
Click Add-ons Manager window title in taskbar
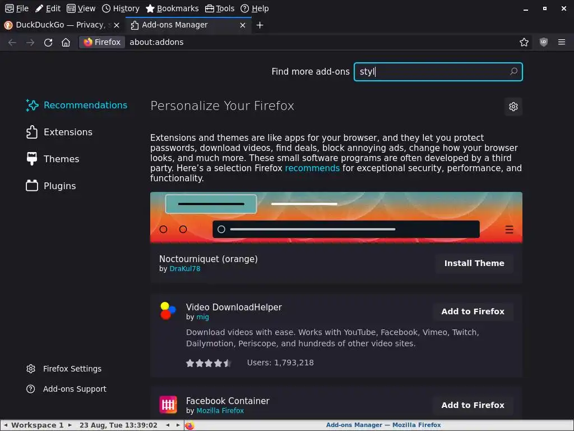click(x=383, y=425)
